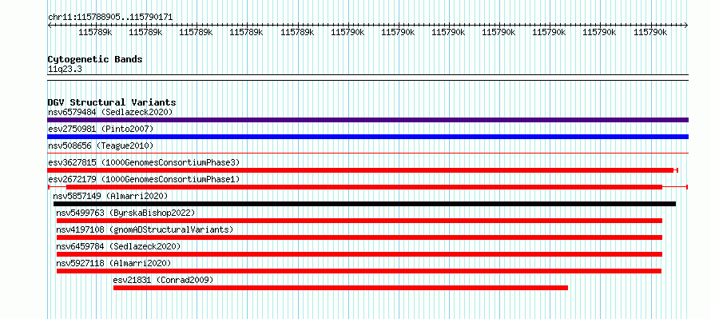
Task: Select the 11q23.3 band label
Action: click(65, 70)
